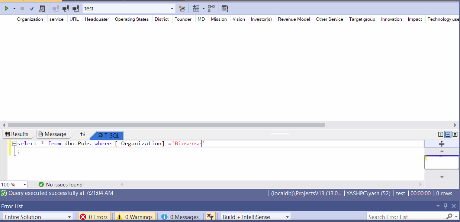Viewport: 460px width, 222px height.
Task: Click the Search Error List magnifier icon
Action: point(450,216)
